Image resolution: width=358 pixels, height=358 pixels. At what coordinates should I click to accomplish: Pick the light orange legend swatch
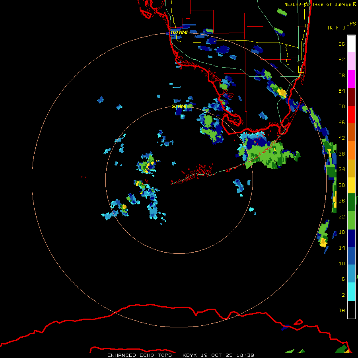tap(351, 150)
